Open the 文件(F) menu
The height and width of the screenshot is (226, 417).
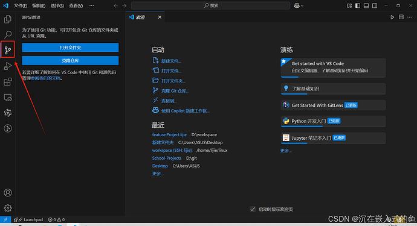(21, 5)
